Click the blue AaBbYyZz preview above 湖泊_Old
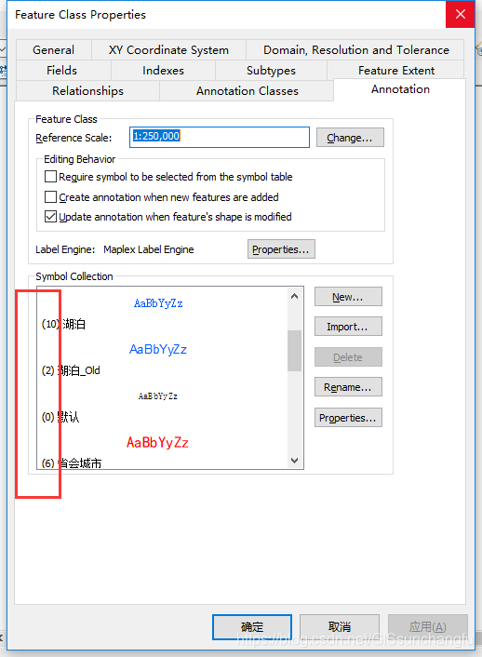Viewport: 482px width, 657px height. point(158,349)
